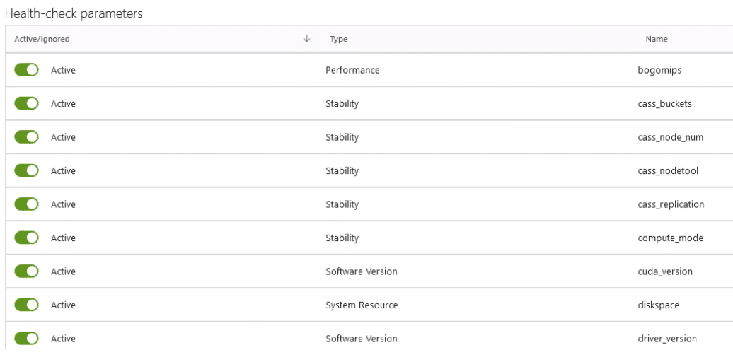Sort by the Active/Ignored column header
The image size is (733, 362).
[42, 39]
